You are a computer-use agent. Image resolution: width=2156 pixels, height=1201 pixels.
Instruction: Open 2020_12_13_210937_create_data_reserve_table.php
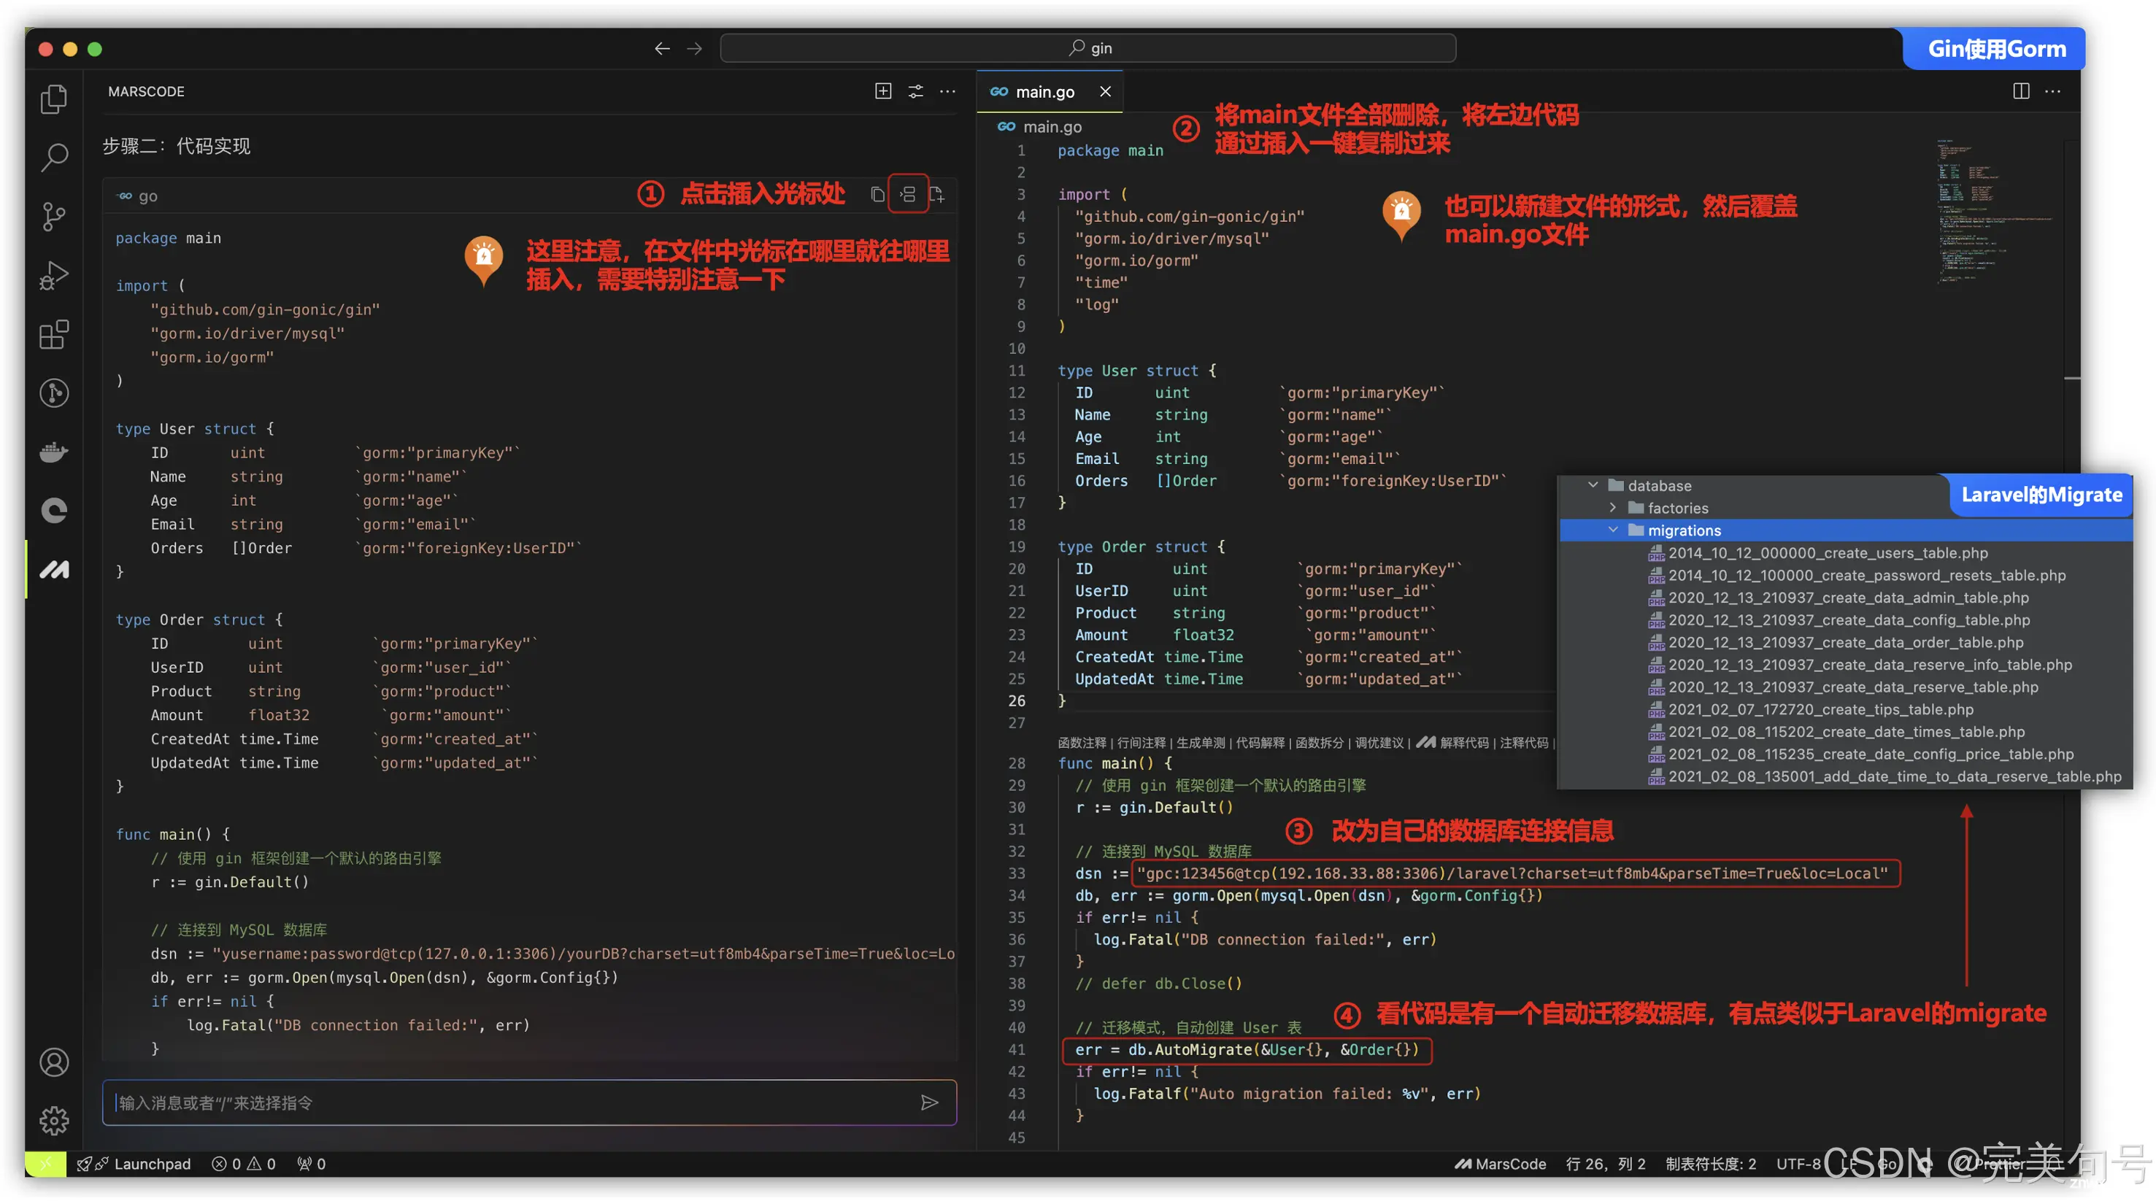point(1852,687)
